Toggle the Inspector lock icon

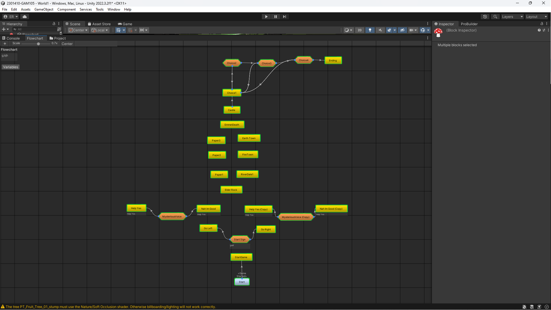[x=542, y=24]
